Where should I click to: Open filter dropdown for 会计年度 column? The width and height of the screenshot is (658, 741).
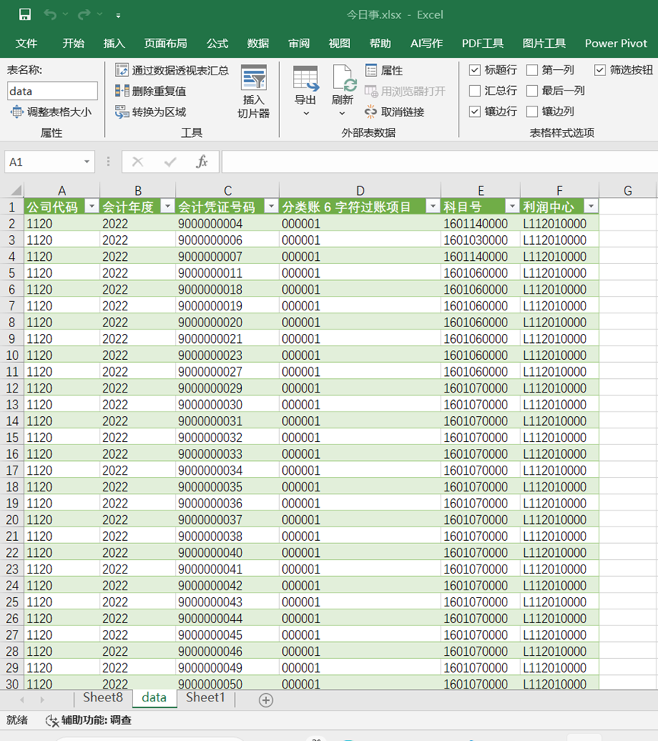[167, 206]
